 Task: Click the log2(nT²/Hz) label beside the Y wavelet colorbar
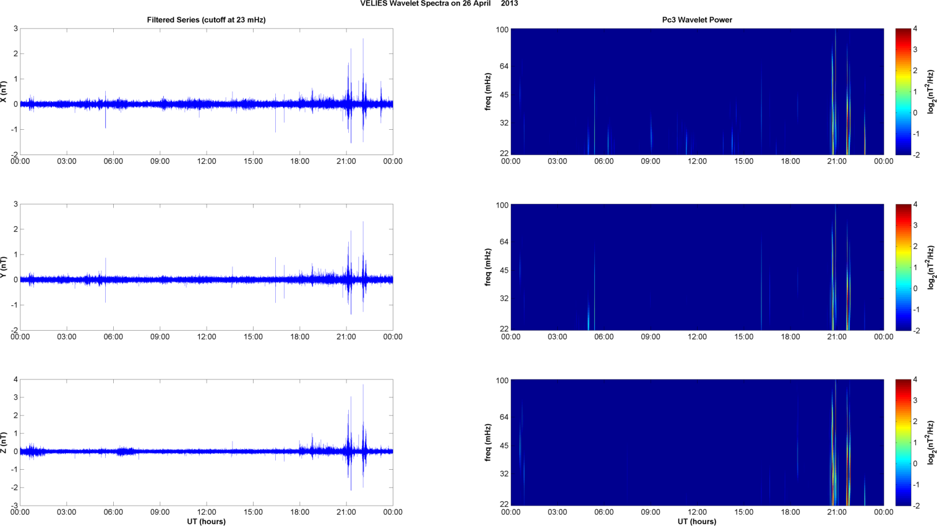pyautogui.click(x=931, y=267)
